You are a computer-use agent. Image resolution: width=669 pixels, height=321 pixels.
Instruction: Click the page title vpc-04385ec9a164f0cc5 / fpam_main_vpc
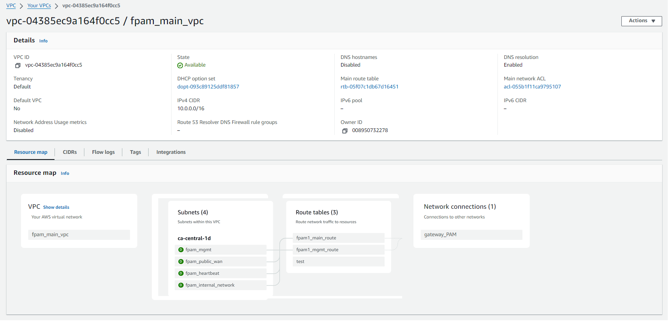pos(105,21)
